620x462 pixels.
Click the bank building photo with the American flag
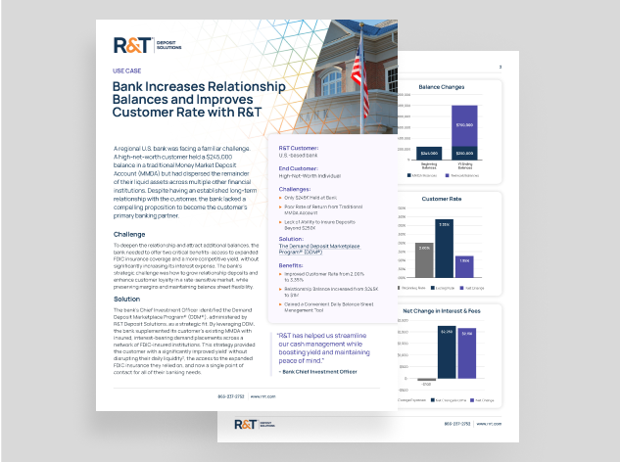pyautogui.click(x=347, y=77)
